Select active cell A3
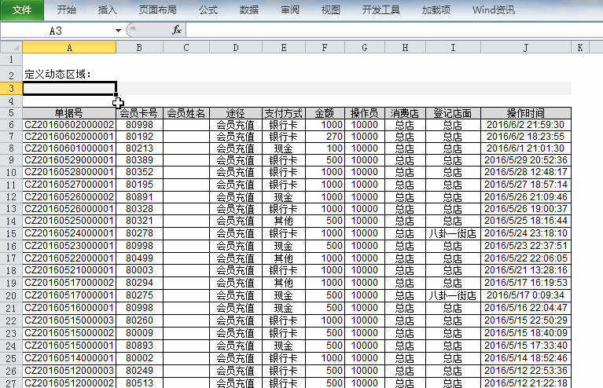 69,88
